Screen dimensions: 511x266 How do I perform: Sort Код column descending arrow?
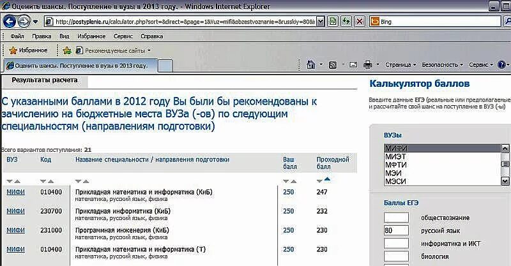tap(43, 181)
